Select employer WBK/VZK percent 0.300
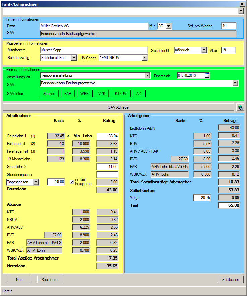The image size is (247, 296). click(x=202, y=174)
